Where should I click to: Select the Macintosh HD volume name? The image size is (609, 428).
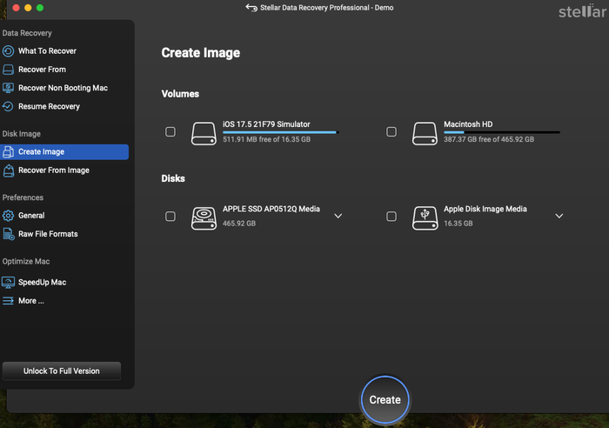[468, 124]
